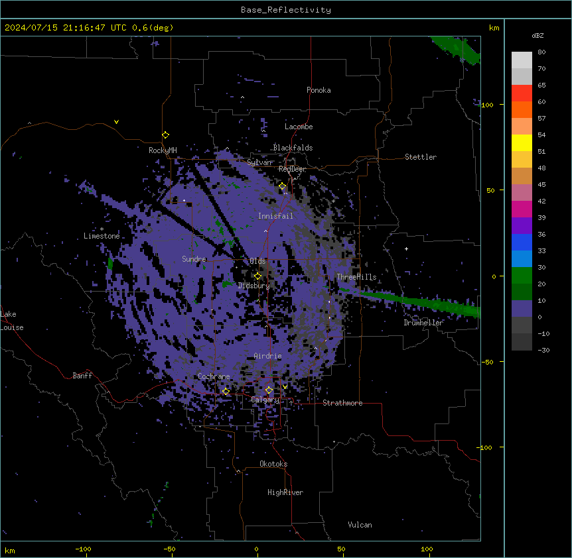Click the yellow V marker northwest of RockyMH
The height and width of the screenshot is (558, 572).
click(116, 122)
